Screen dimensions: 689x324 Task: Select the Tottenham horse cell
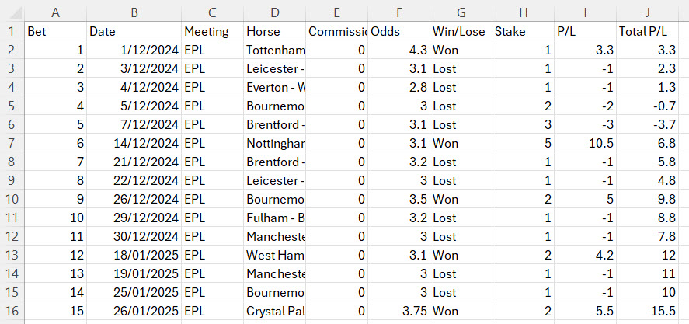click(x=275, y=50)
